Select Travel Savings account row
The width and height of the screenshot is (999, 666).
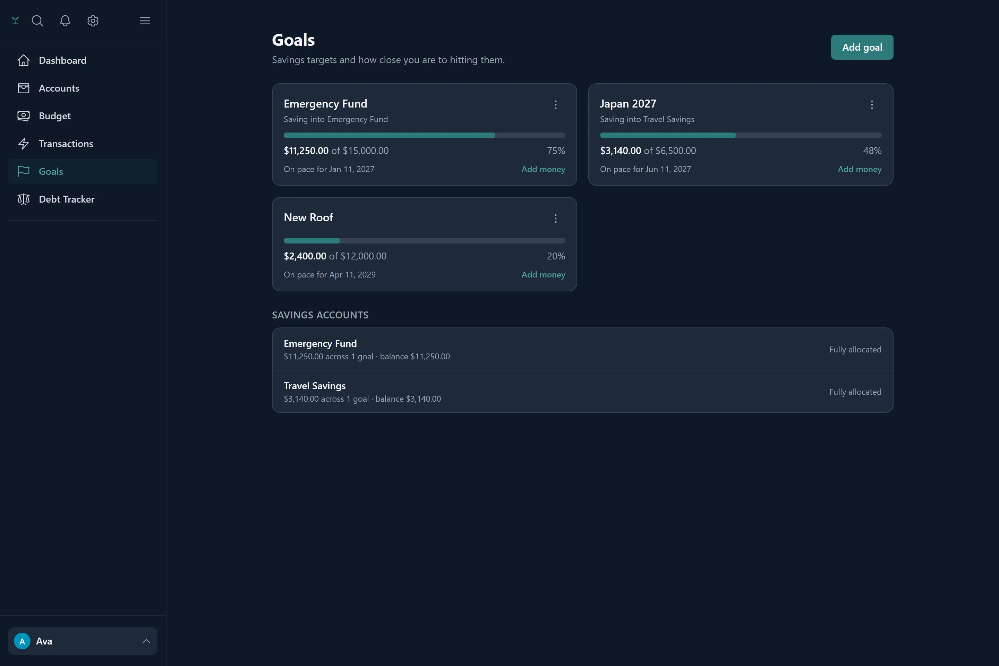pos(582,392)
